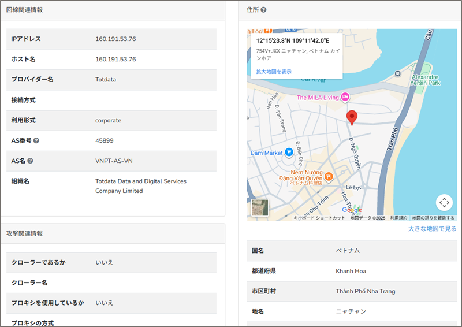Click help icon next to 住所 heading
462x327 pixels.
tap(264, 10)
